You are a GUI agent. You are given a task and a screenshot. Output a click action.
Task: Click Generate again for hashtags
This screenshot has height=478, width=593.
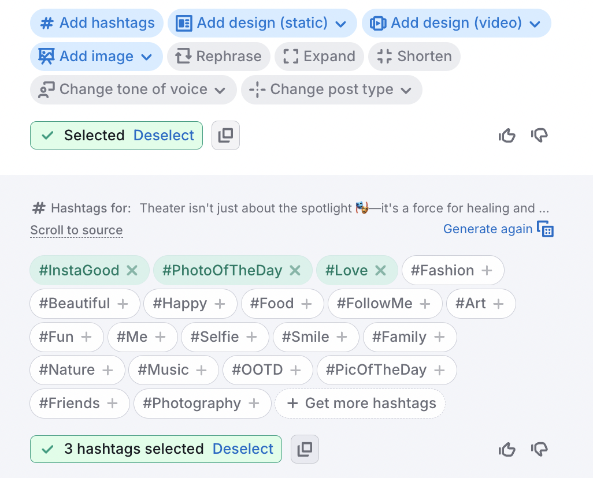coord(488,229)
